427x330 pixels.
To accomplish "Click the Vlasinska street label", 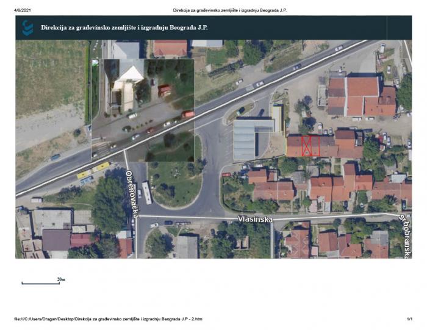I will 255,219.
